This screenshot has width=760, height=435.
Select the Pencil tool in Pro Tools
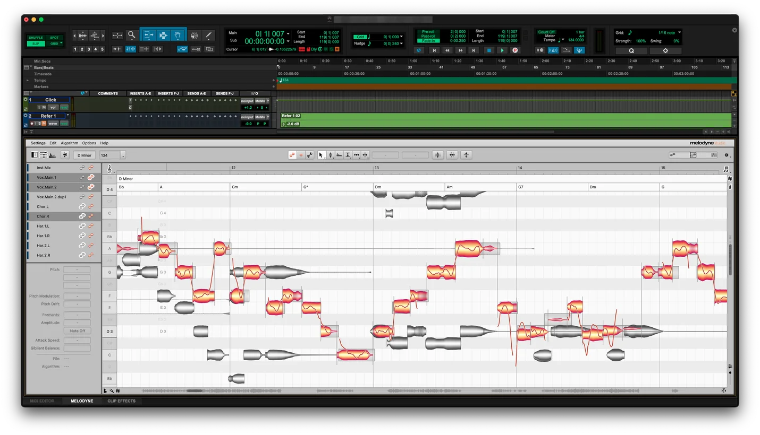(208, 35)
